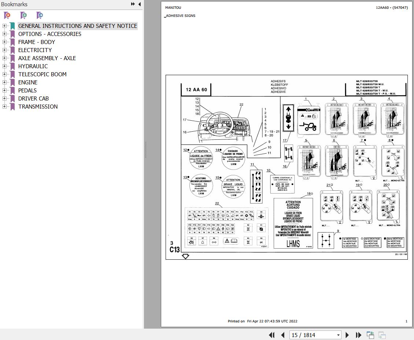Click the bookmark properties arrow icon
This screenshot has width=414, height=340.
40,15
